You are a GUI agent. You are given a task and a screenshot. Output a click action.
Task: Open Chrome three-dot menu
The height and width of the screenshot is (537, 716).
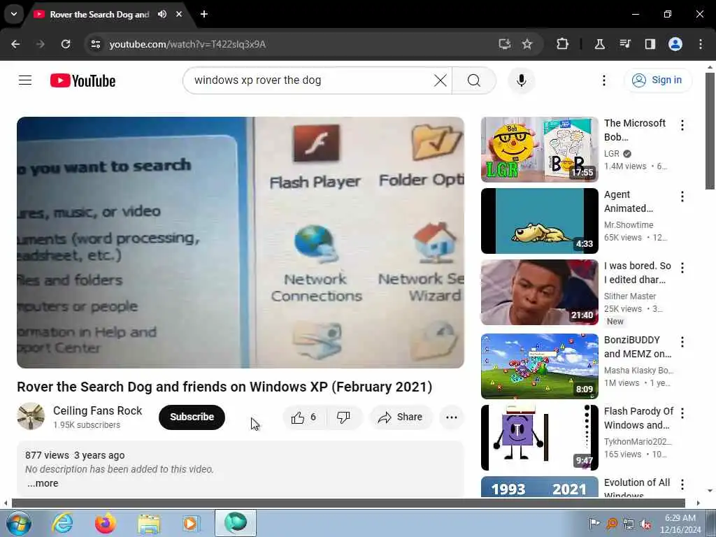(x=701, y=44)
